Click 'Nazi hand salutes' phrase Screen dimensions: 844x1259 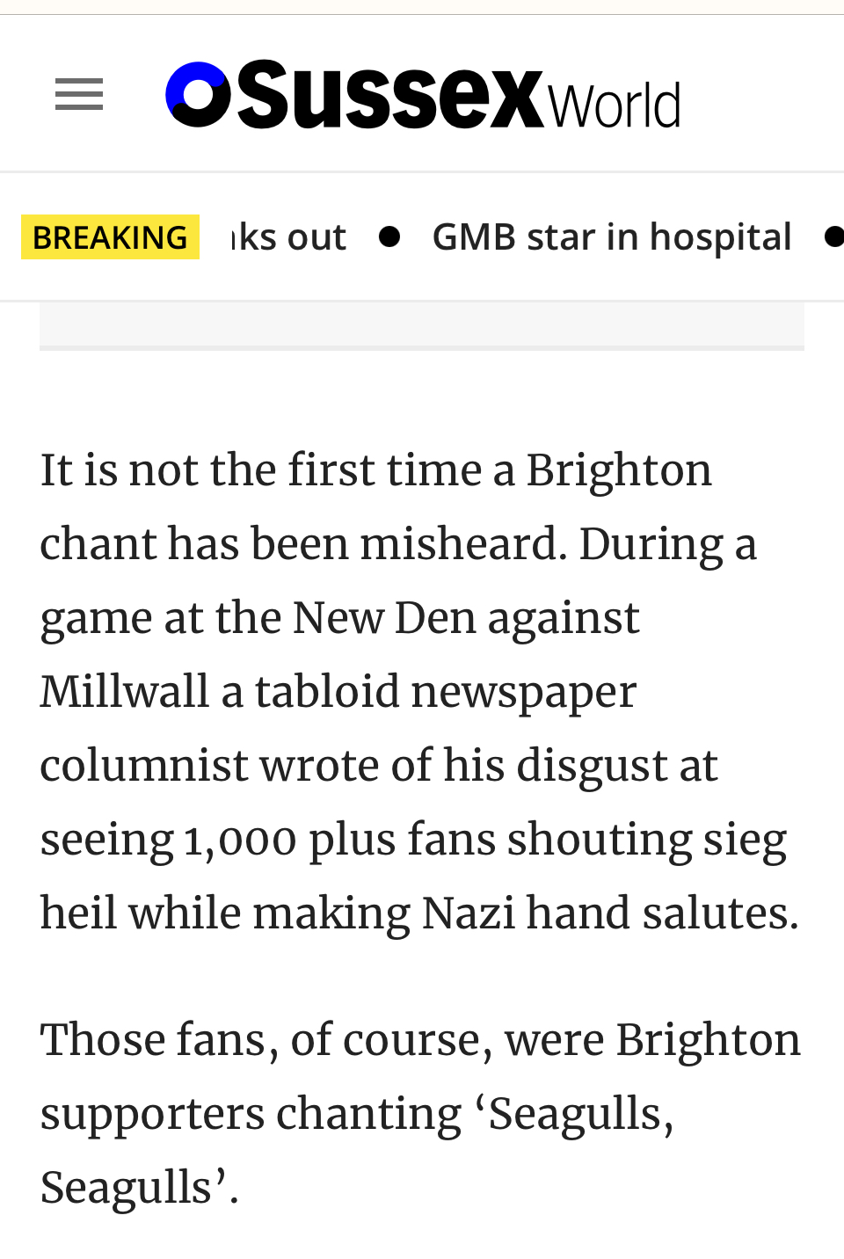pos(610,913)
